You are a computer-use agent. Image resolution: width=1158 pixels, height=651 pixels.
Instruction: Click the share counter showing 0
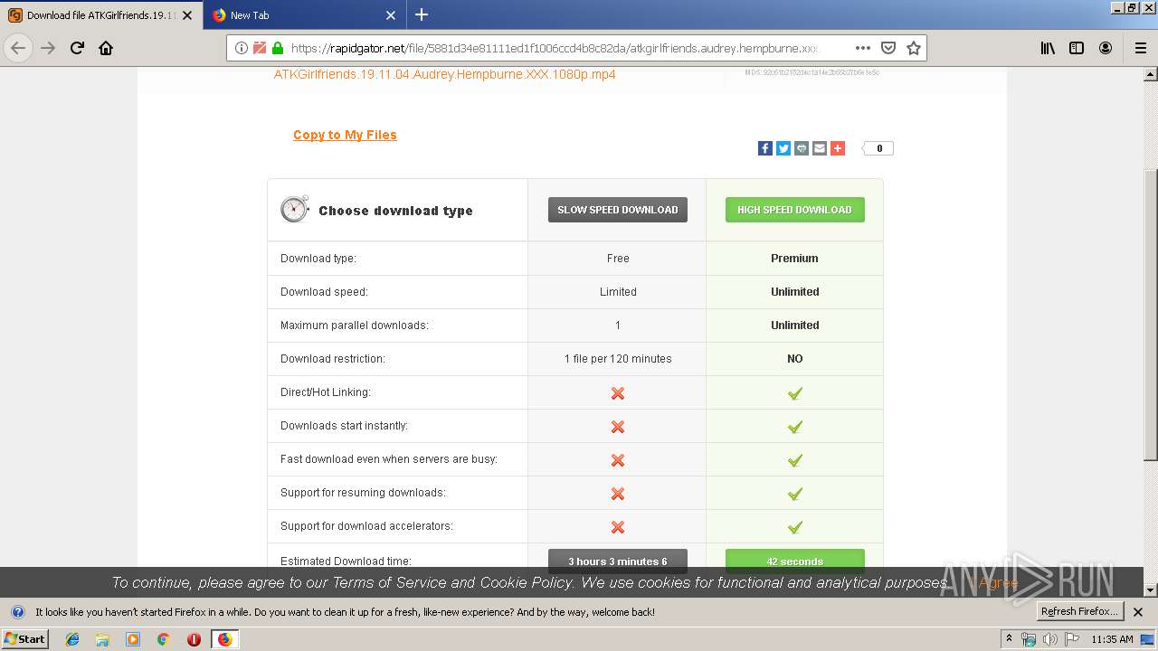click(x=878, y=148)
